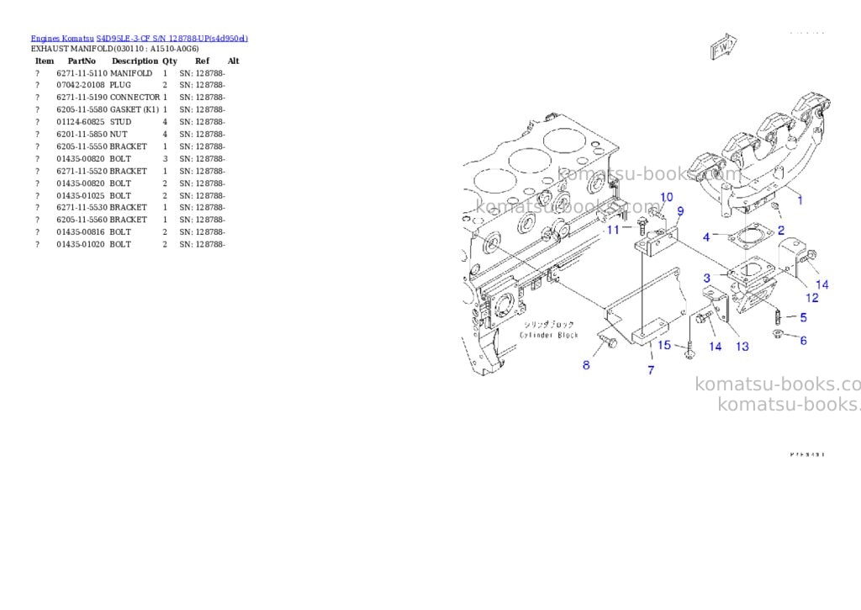The height and width of the screenshot is (610, 861).
Task: Click callout number 10 in the diagram
Action: 666,197
